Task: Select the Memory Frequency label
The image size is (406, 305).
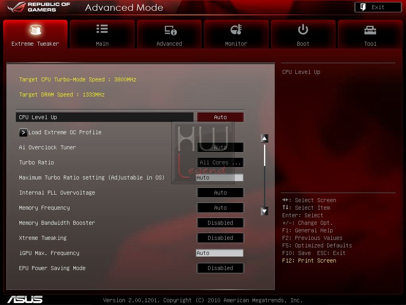Action: click(x=44, y=208)
